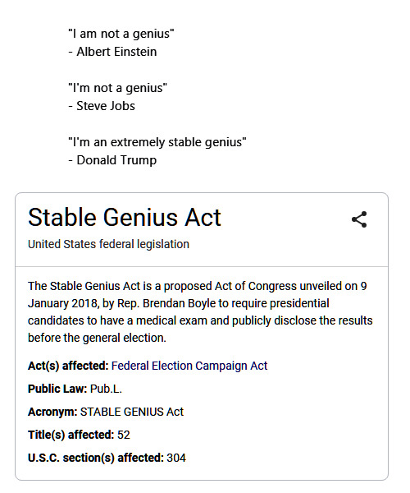Click the share icon on the card
This screenshot has width=410, height=493.
(x=359, y=219)
